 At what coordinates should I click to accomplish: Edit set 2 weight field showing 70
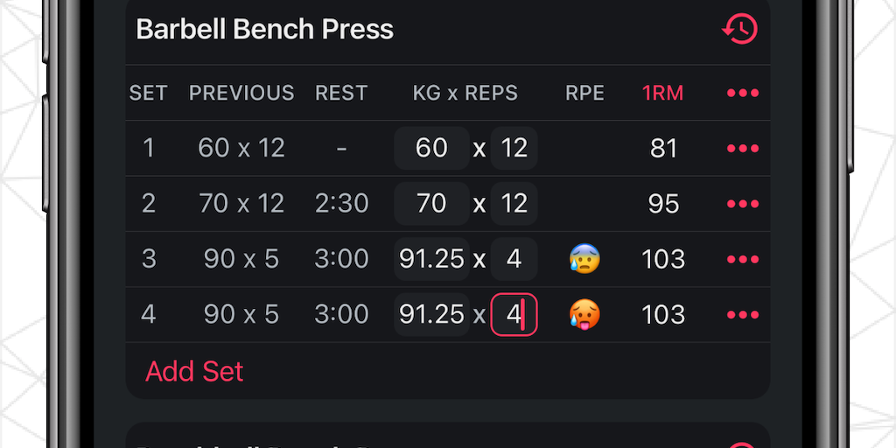point(431,204)
